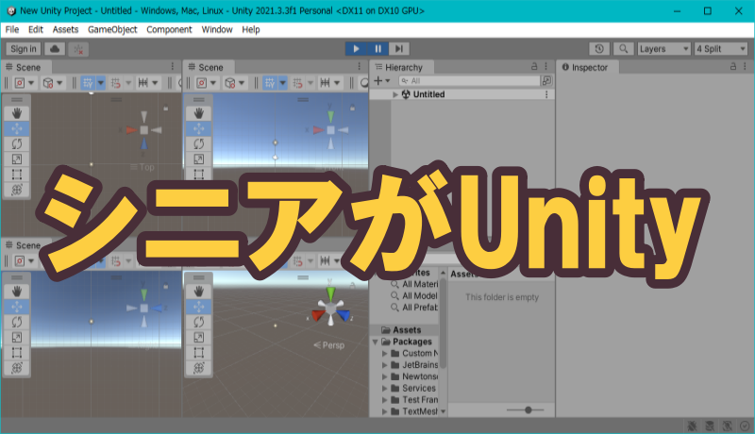Screen dimensions: 755x434
Task: Enter Play mode with the Play button
Action: click(357, 49)
